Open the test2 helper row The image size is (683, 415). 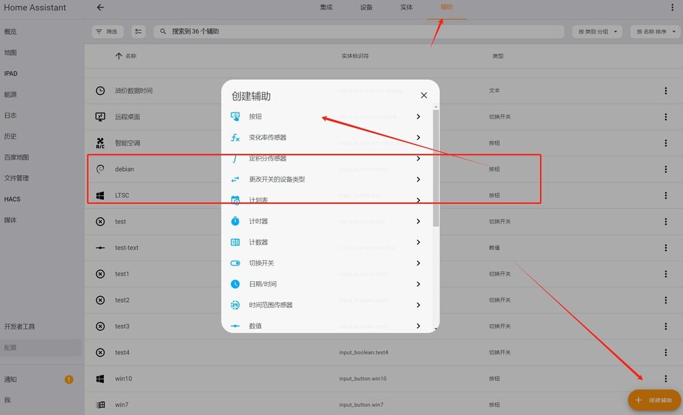click(384, 300)
